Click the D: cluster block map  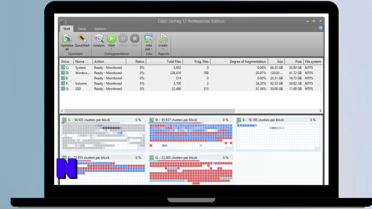191,137
